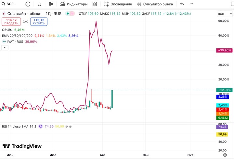Click the green market status dot
The image size is (234, 160).
pos(68,14)
